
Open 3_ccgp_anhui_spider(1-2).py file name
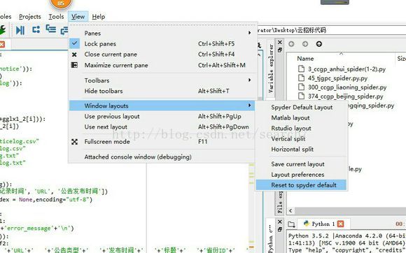[x=346, y=69]
